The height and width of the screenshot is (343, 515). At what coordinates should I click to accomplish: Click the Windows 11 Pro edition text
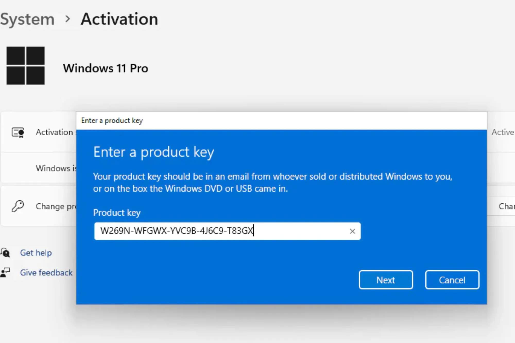[x=106, y=68]
